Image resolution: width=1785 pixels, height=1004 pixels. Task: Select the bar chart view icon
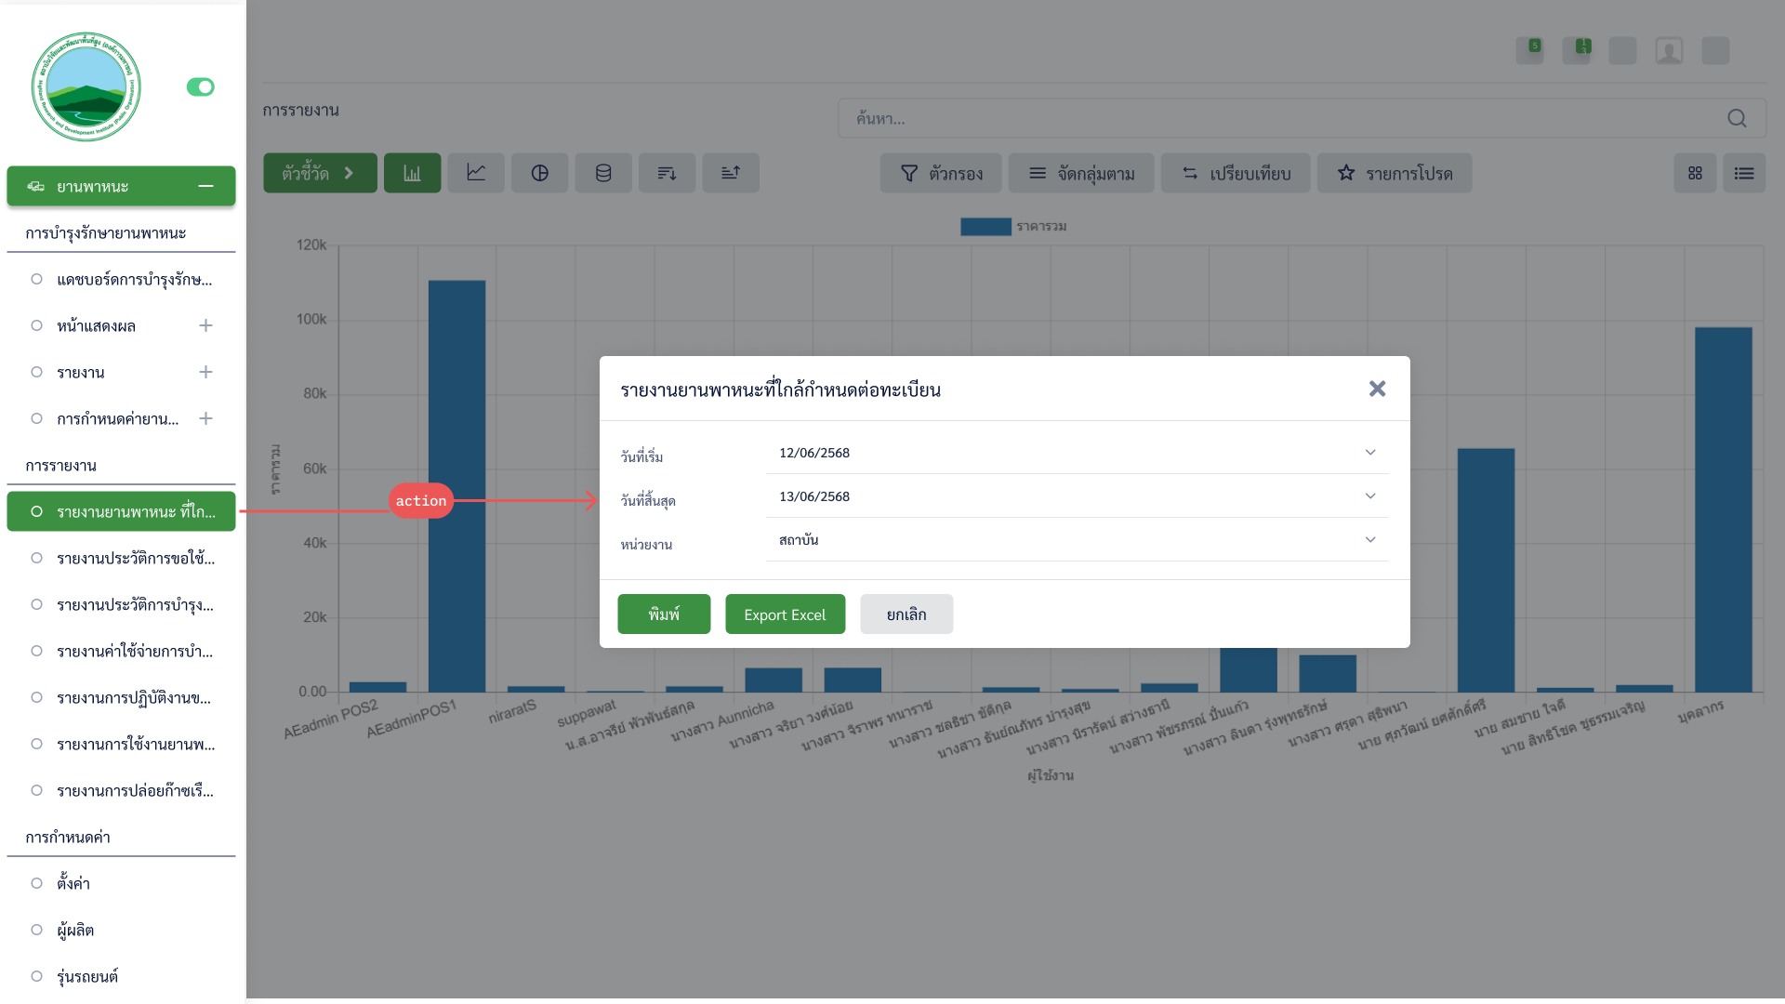412,173
